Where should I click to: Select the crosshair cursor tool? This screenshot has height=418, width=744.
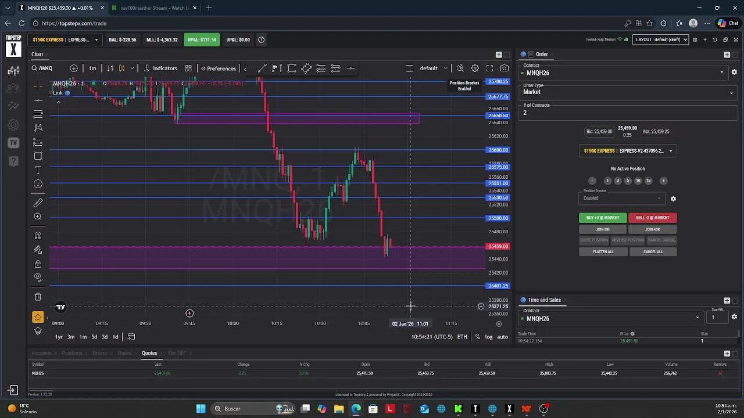pyautogui.click(x=38, y=87)
